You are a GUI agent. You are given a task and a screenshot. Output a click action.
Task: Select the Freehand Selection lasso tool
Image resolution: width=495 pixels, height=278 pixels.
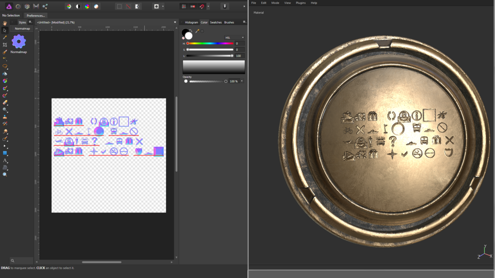5,66
